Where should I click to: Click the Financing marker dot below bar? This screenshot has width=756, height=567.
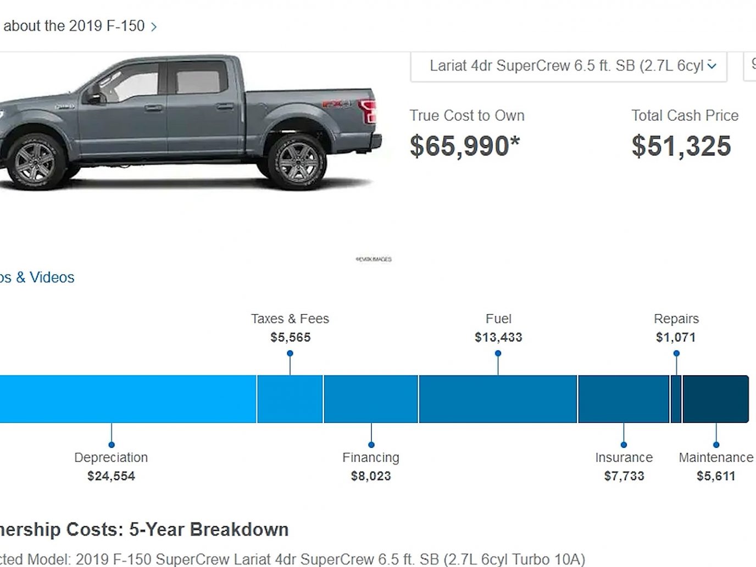pyautogui.click(x=371, y=444)
